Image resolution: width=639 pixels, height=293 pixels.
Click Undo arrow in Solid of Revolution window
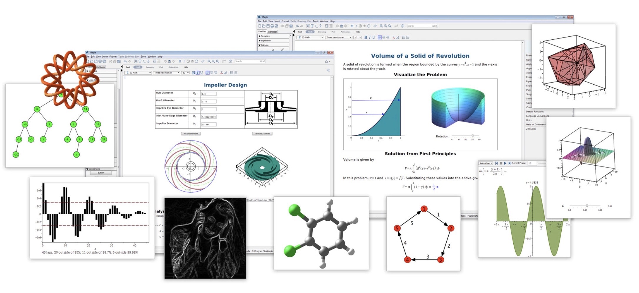pos(297,26)
